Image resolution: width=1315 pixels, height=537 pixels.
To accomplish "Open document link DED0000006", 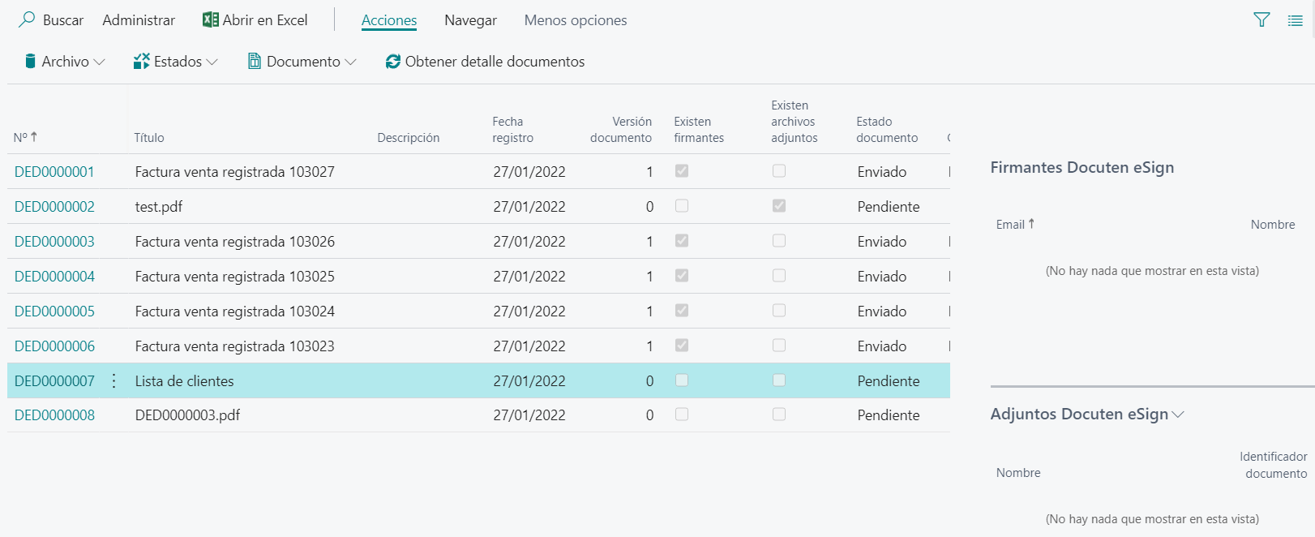I will tap(54, 346).
